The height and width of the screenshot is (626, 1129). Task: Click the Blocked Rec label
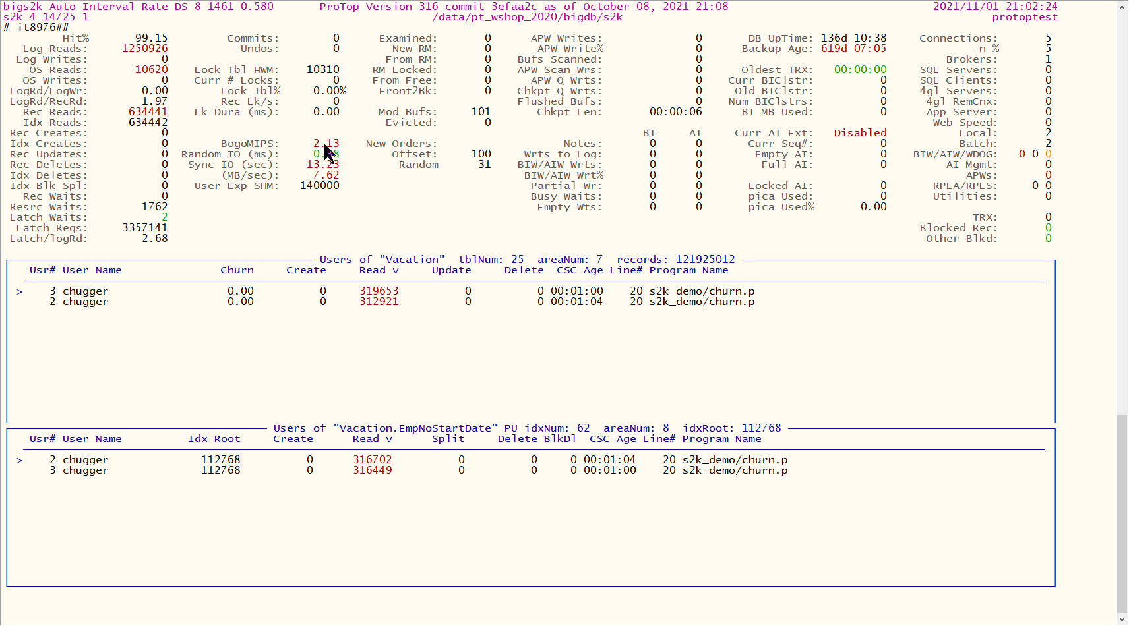(x=959, y=228)
